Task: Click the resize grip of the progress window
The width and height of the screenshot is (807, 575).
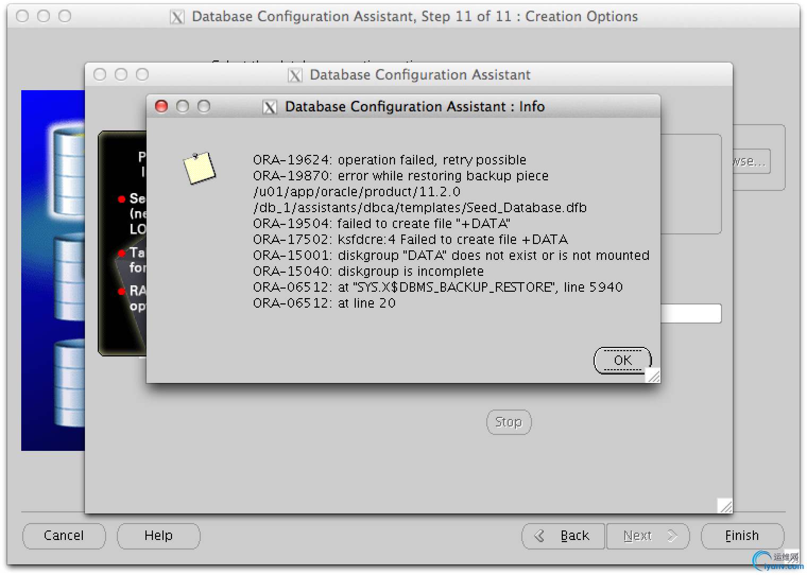Action: tap(725, 506)
